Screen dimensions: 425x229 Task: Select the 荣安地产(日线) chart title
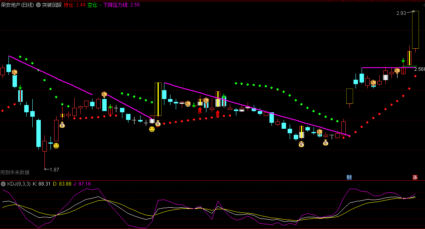coord(17,5)
